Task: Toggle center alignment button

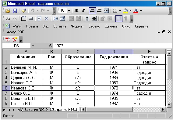Action: [92, 11]
